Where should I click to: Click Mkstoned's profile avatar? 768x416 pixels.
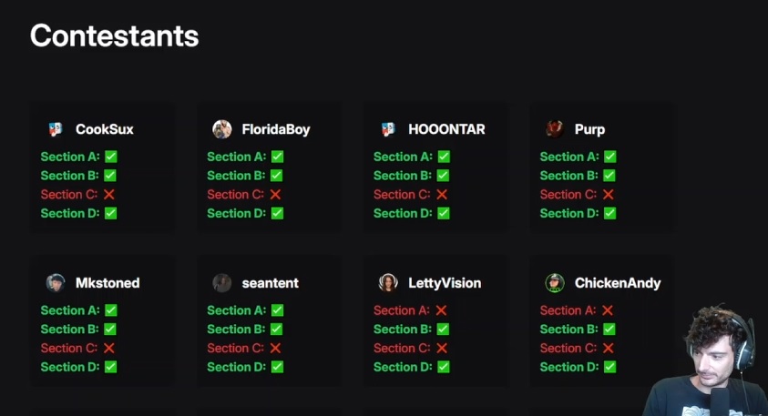tap(56, 283)
